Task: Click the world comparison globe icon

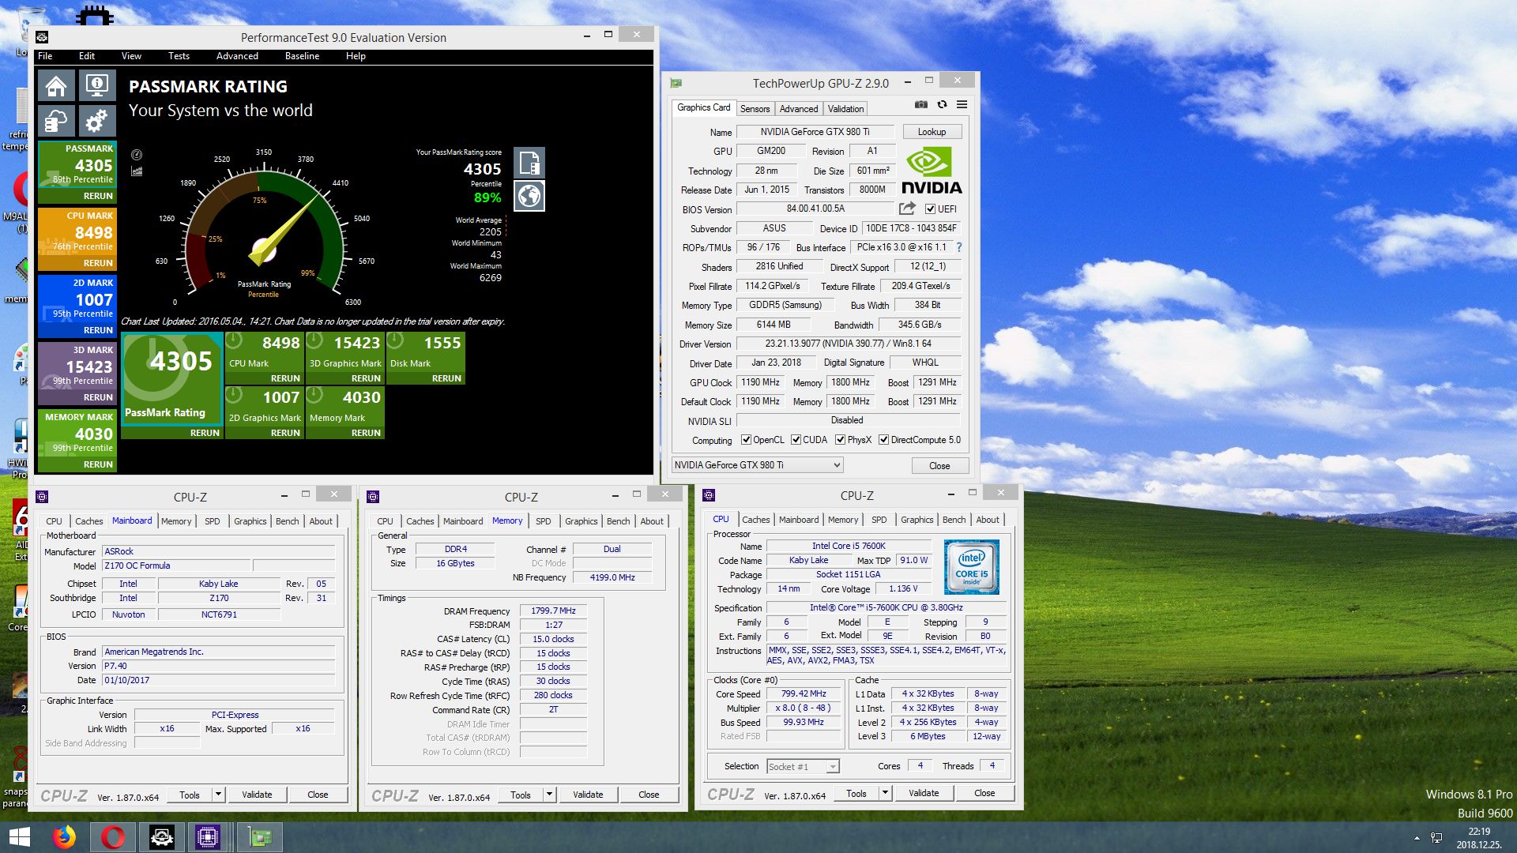Action: pyautogui.click(x=529, y=196)
